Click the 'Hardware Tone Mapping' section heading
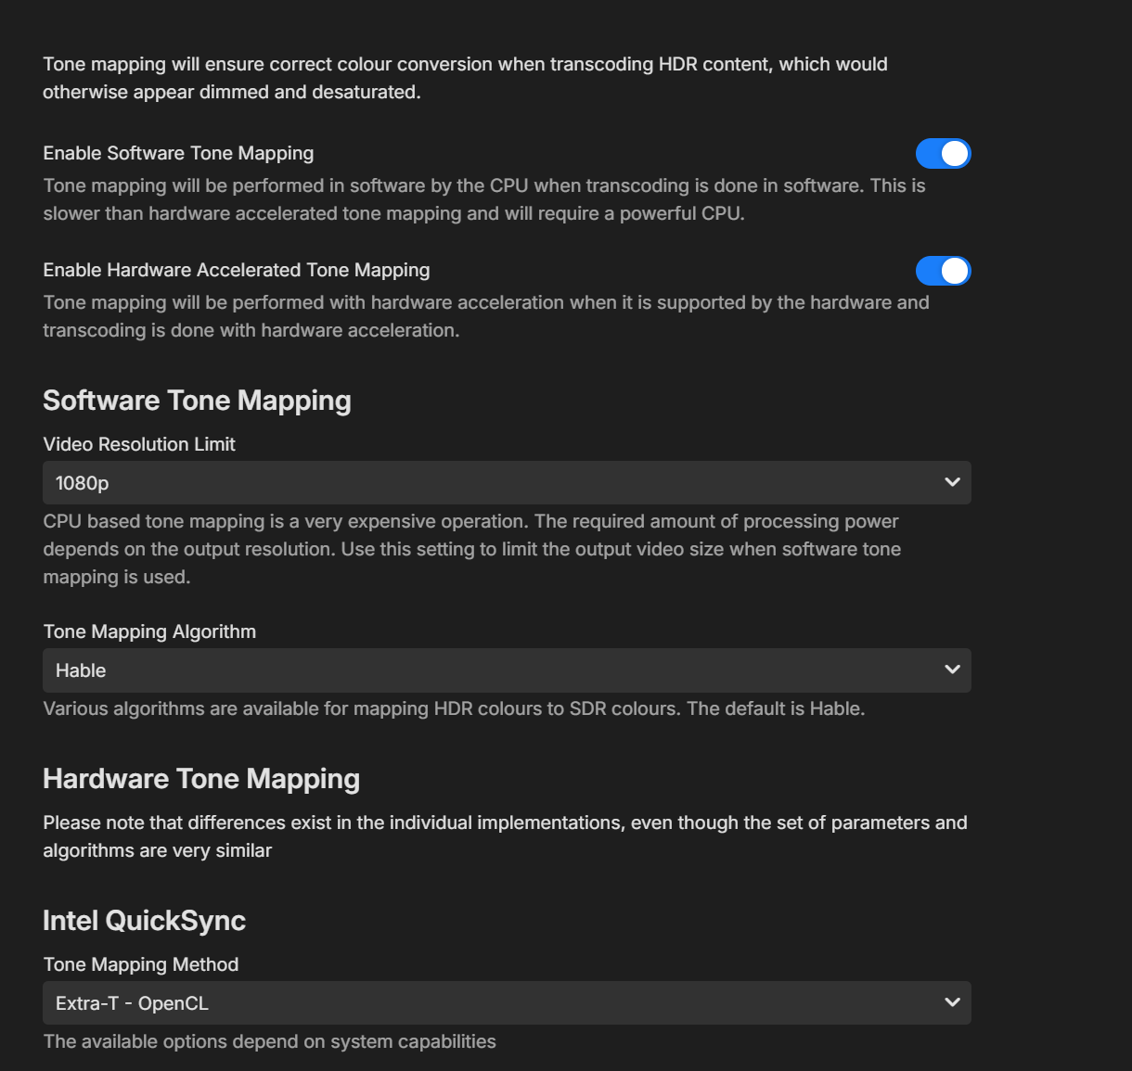The width and height of the screenshot is (1132, 1071). [201, 779]
